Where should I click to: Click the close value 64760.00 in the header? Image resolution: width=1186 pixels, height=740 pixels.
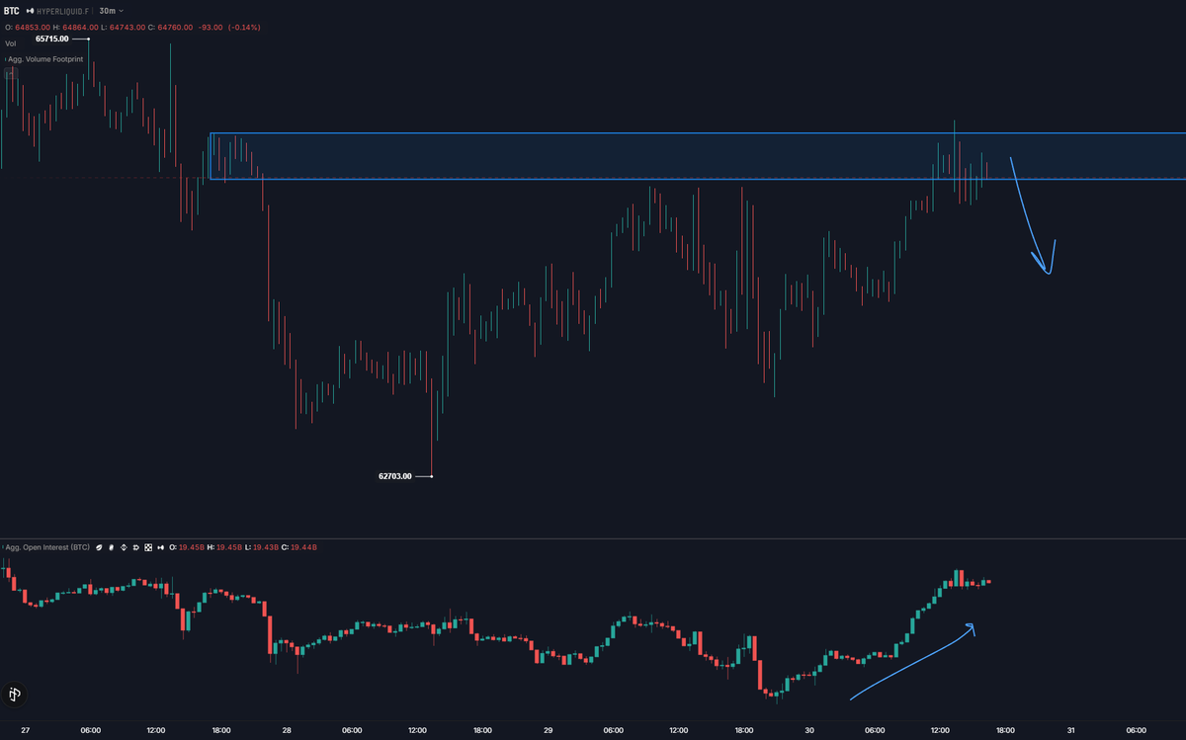(x=175, y=27)
